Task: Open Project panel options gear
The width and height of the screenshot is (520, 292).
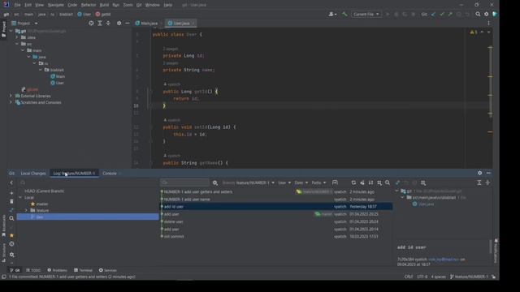Action: click(x=119, y=24)
